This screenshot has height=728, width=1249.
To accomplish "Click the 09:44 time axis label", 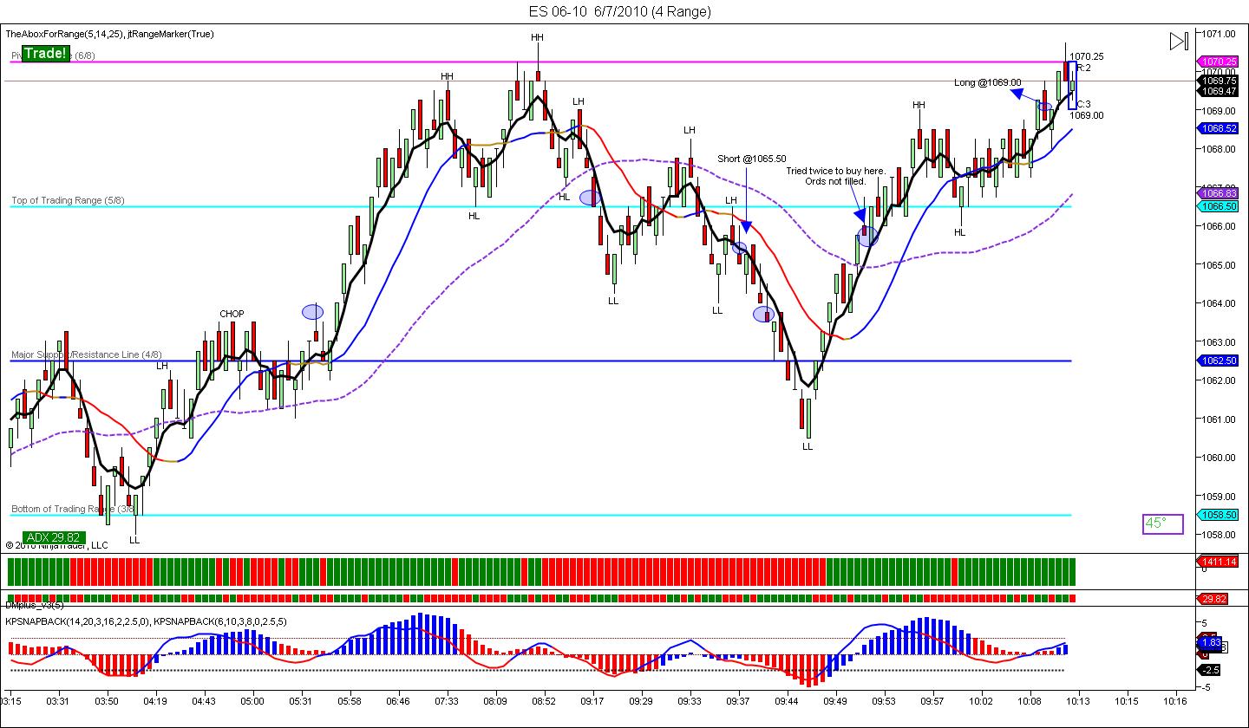I will tap(787, 699).
